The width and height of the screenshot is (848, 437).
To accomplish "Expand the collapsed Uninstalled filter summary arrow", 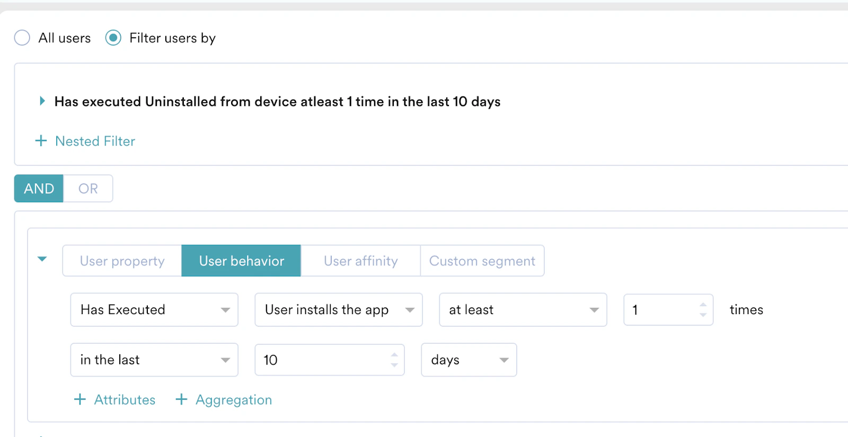I will [42, 101].
